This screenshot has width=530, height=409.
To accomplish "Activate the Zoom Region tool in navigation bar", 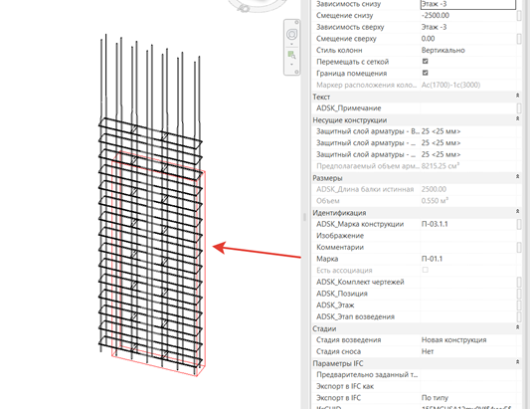I will pyautogui.click(x=291, y=55).
